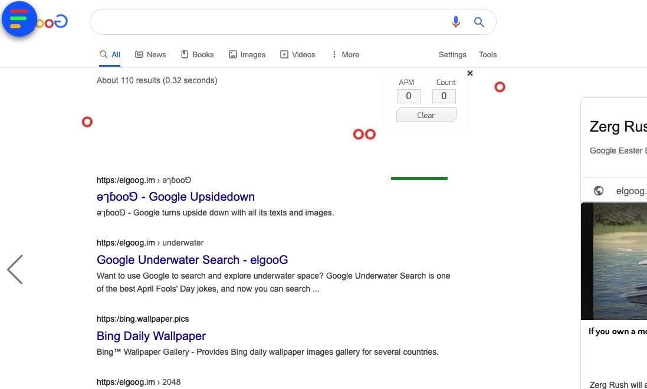The height and width of the screenshot is (389, 647).
Task: Click the Google Easter subtitle in side panel
Action: tap(618, 151)
